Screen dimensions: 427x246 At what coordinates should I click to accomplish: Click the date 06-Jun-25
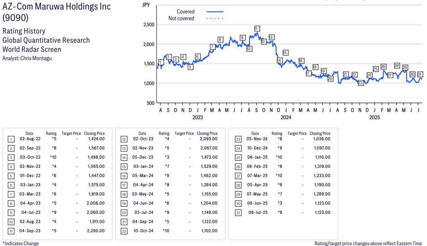tap(258, 203)
